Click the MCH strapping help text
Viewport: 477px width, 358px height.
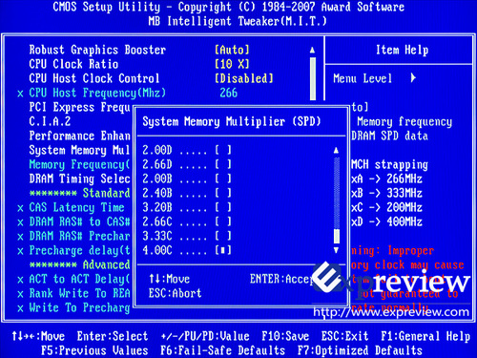[389, 164]
